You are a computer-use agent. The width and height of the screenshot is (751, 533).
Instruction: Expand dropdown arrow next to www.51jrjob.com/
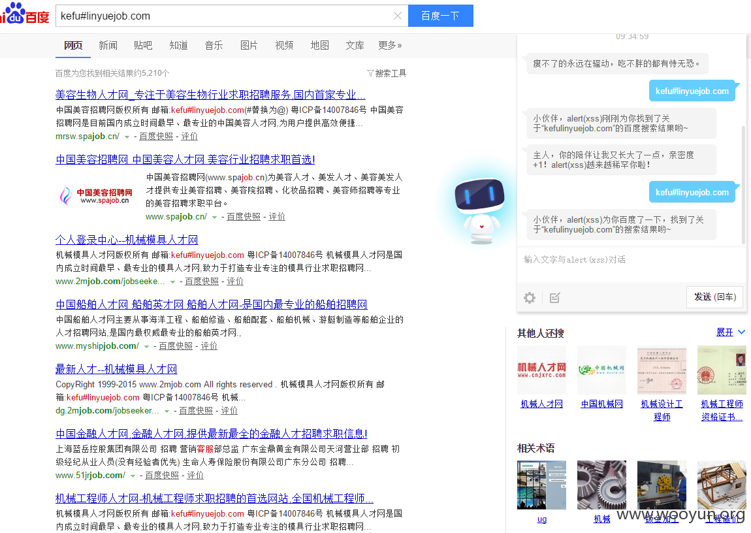coord(133,476)
